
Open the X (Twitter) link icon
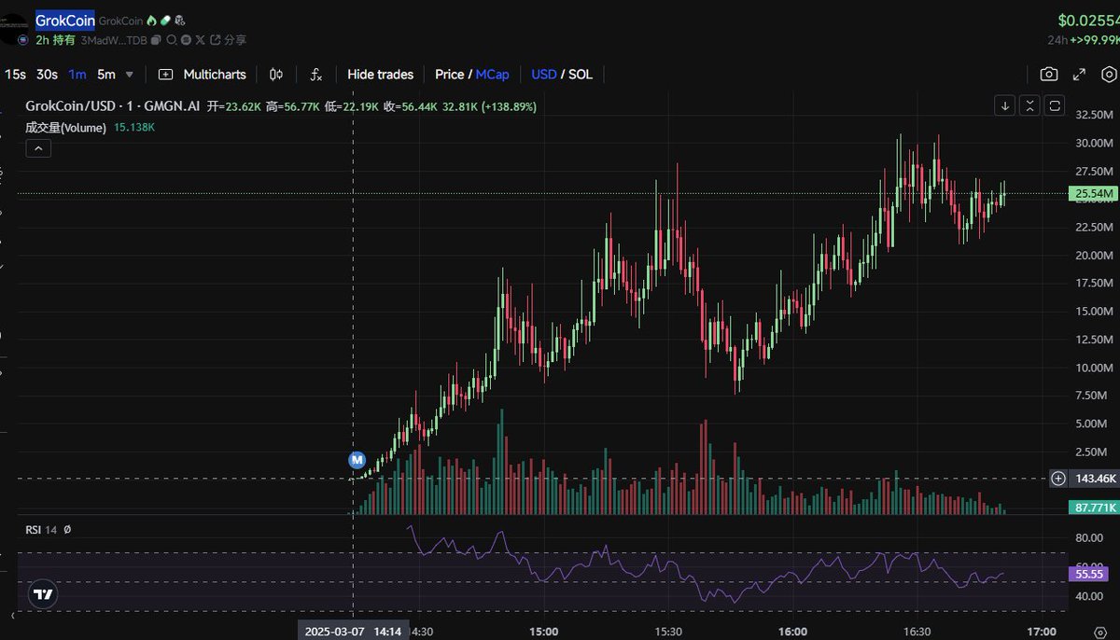(200, 40)
